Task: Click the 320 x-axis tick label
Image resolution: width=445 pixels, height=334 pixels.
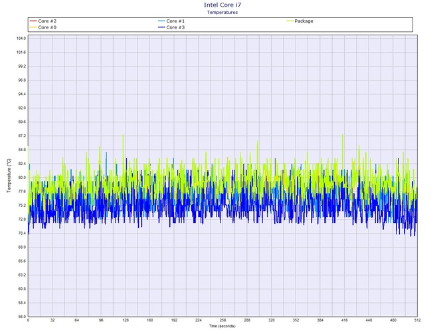Action: click(272, 320)
